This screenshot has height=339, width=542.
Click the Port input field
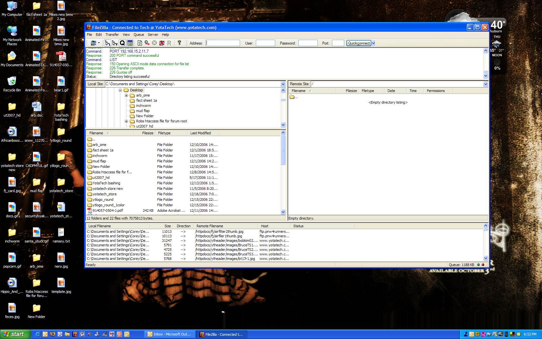[x=338, y=43]
